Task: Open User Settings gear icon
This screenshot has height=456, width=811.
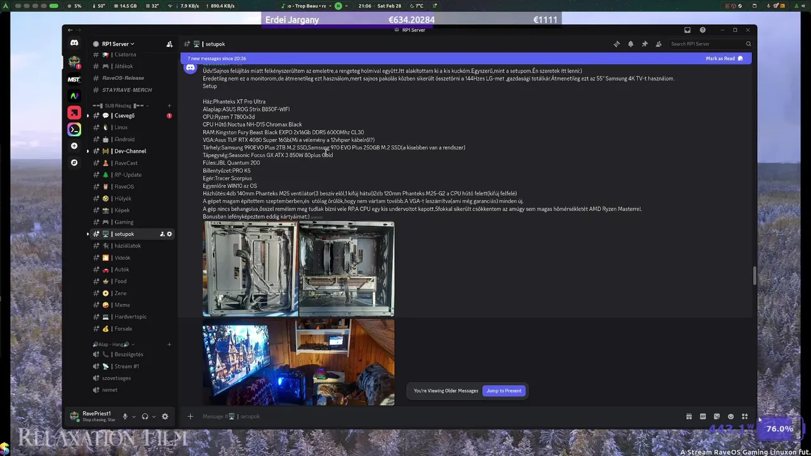Action: pos(165,416)
